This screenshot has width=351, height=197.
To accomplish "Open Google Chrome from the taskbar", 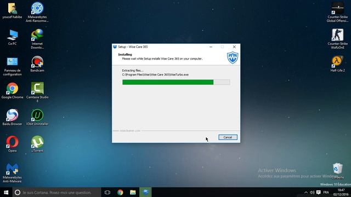I will tap(120, 192).
